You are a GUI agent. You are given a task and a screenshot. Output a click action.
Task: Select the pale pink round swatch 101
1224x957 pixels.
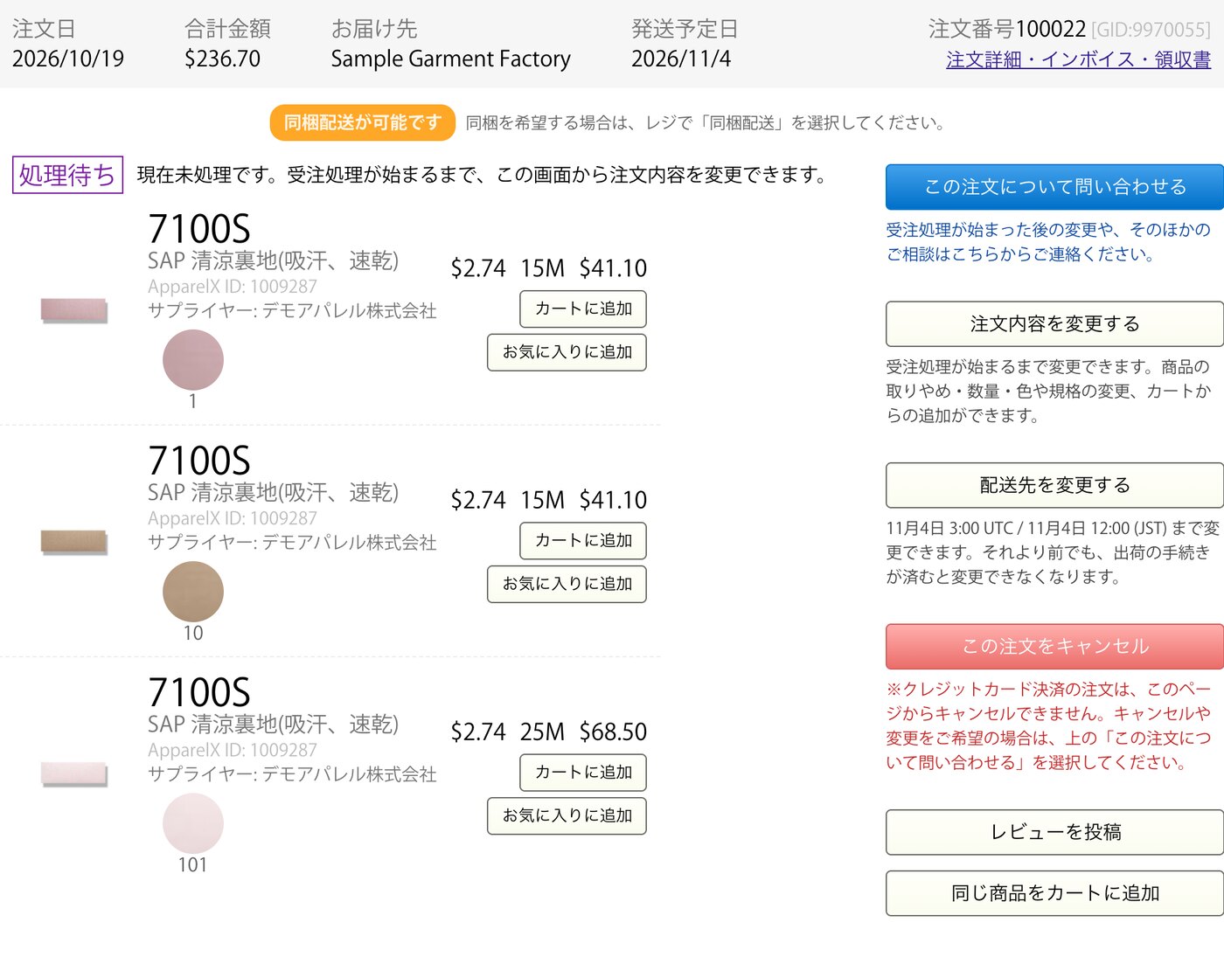(x=193, y=823)
